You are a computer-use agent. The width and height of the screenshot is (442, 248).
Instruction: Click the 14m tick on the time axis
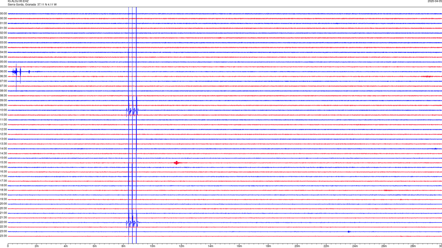tap(210, 246)
